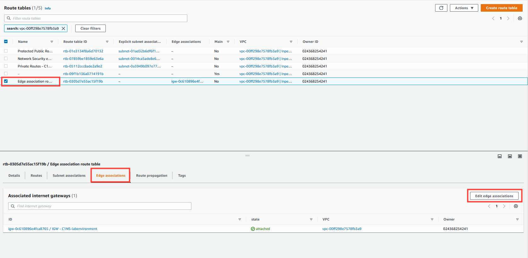Open subnet-01ad32b6df6f1 link
Screen dimensions: 528x258
tap(139, 51)
